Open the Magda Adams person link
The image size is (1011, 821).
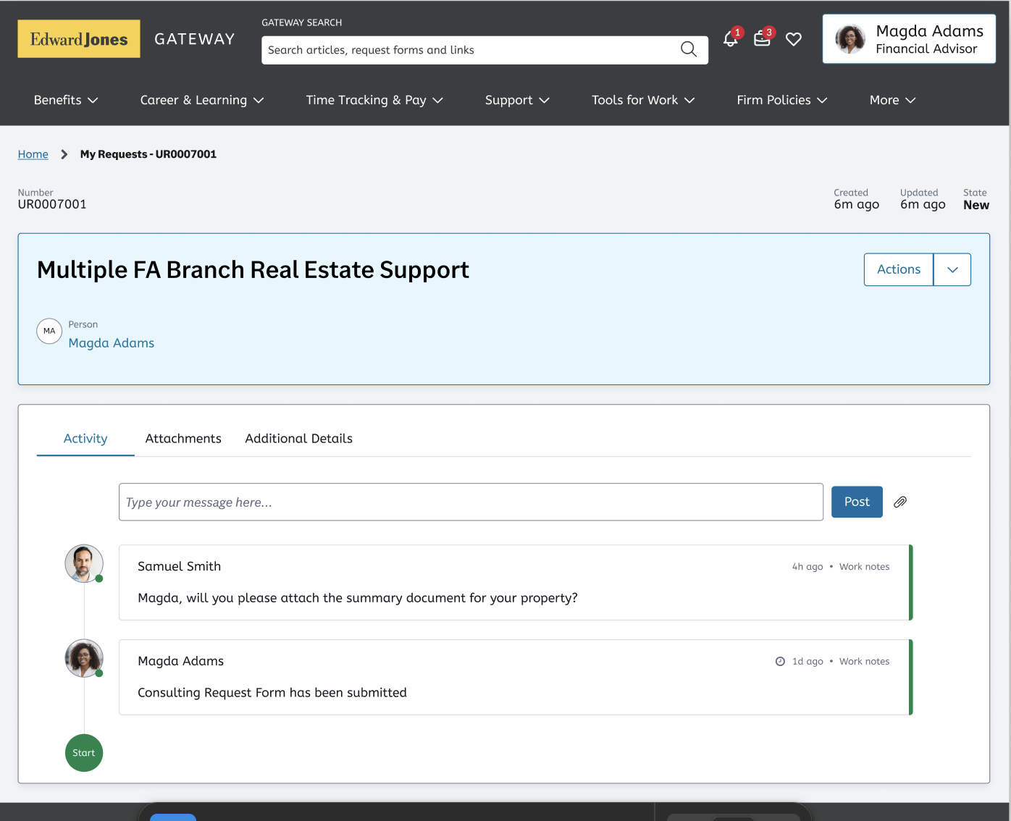112,343
